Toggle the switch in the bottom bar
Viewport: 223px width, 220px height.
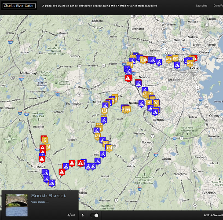pos(95,215)
